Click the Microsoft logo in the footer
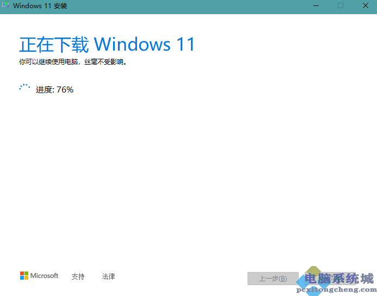 tap(39, 275)
